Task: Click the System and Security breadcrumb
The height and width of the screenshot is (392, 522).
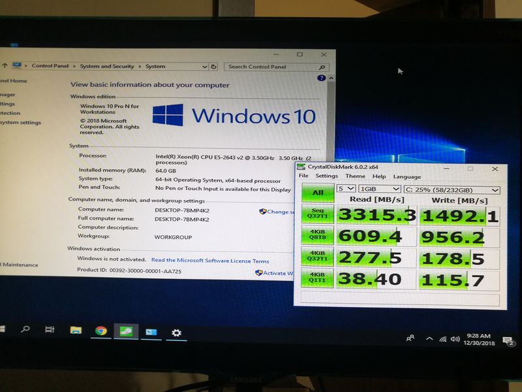Action: [x=107, y=66]
